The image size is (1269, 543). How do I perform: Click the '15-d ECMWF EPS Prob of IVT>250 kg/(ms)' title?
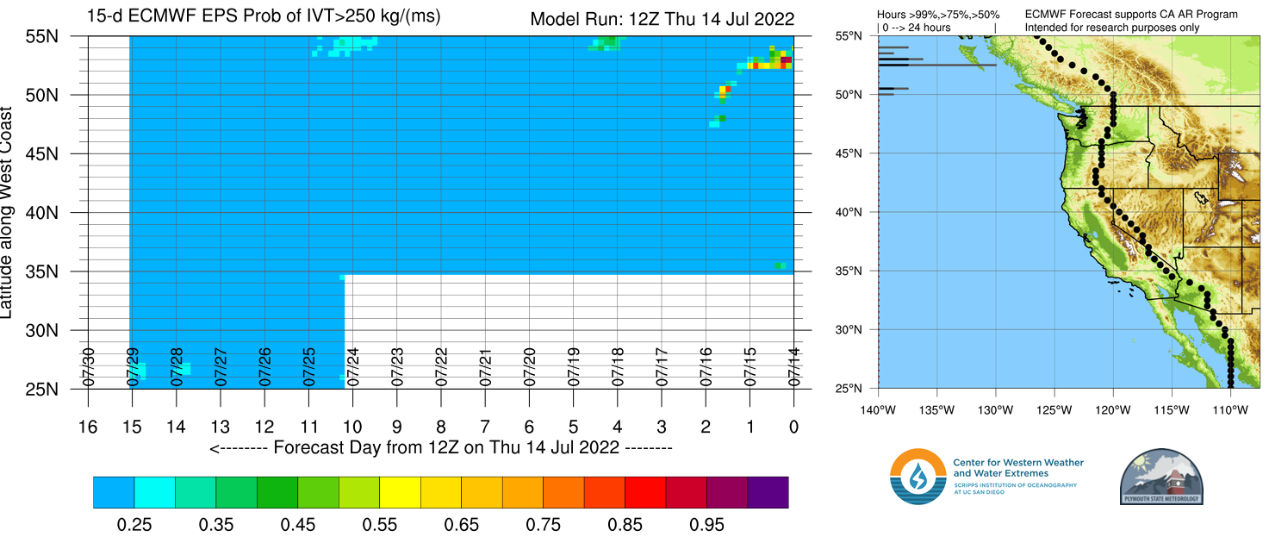(263, 16)
